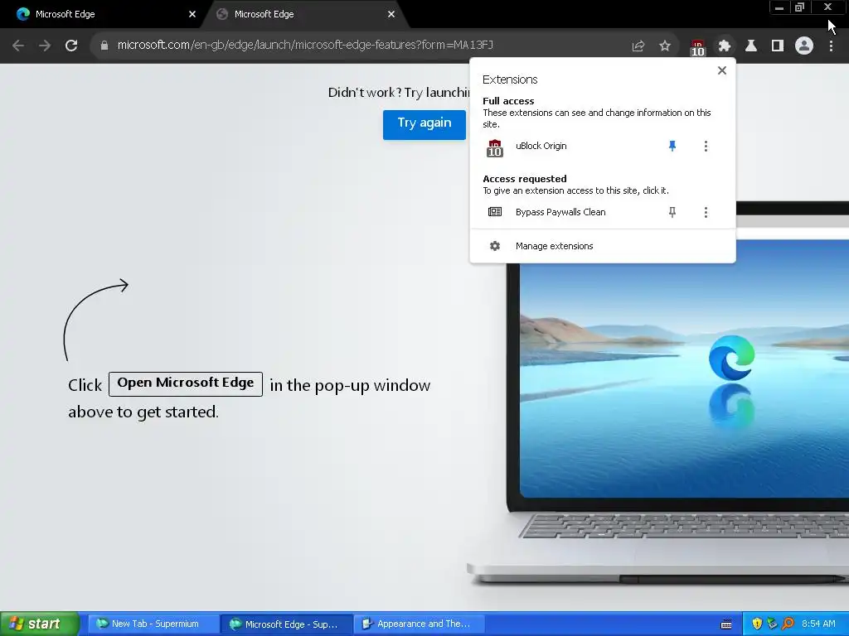Screen dimensions: 849x636
Task: View site information via the lock icon
Action: click(104, 46)
